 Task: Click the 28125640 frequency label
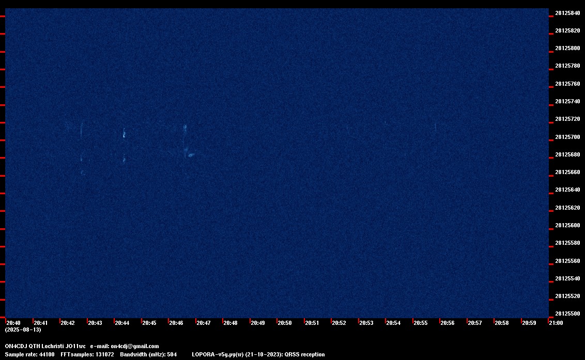567,190
